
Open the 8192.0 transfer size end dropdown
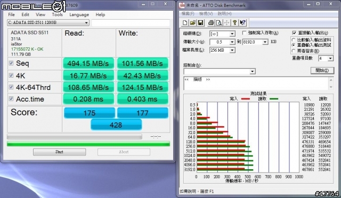[x=265, y=42]
